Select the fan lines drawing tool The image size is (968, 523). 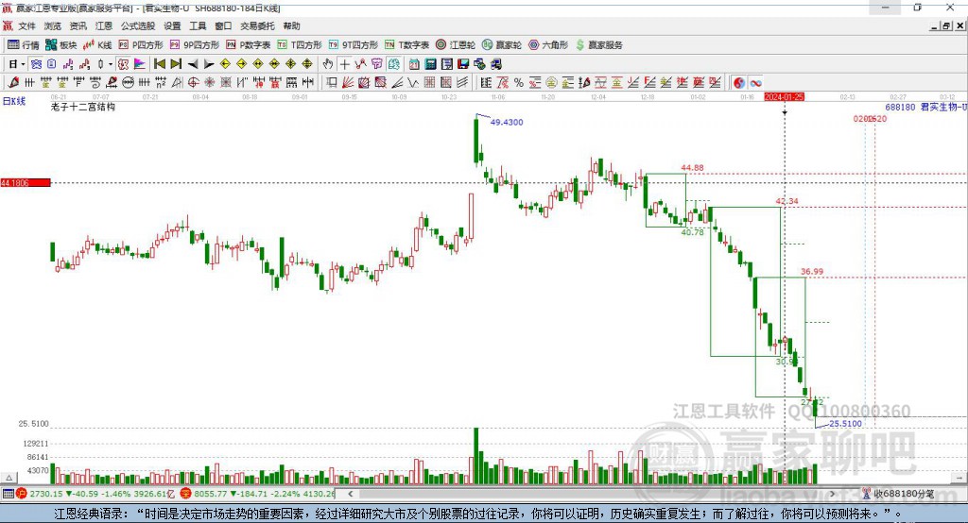point(348,83)
